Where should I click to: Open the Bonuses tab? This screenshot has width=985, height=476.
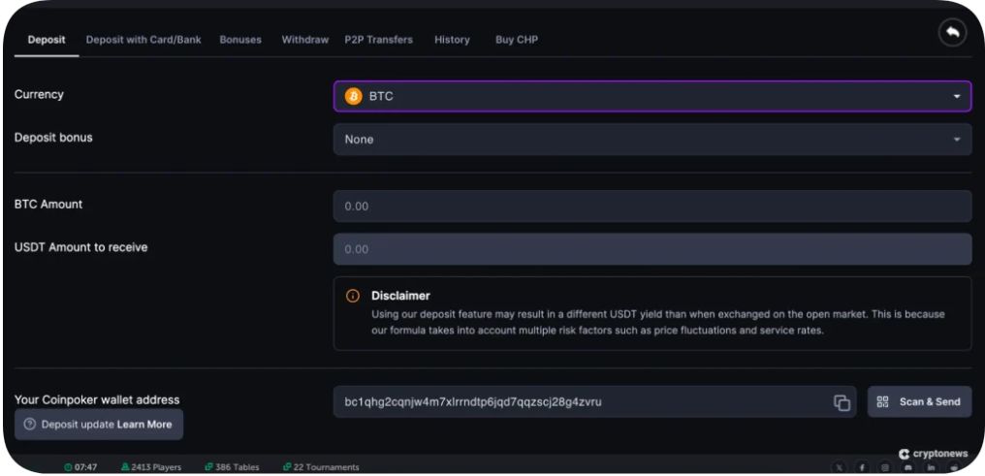tap(240, 40)
